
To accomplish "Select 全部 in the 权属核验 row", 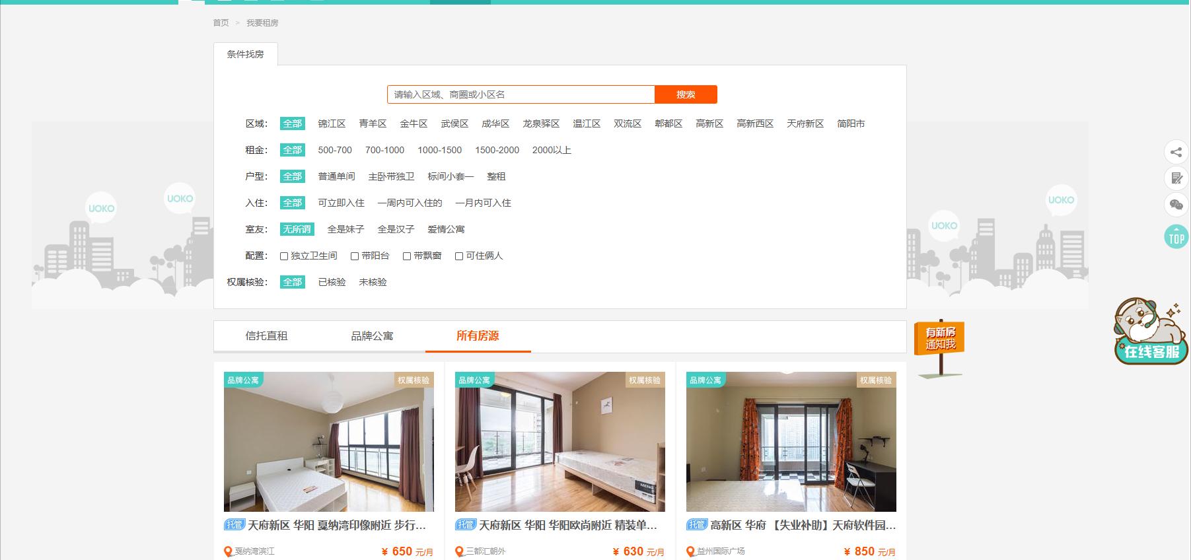I will click(x=293, y=282).
